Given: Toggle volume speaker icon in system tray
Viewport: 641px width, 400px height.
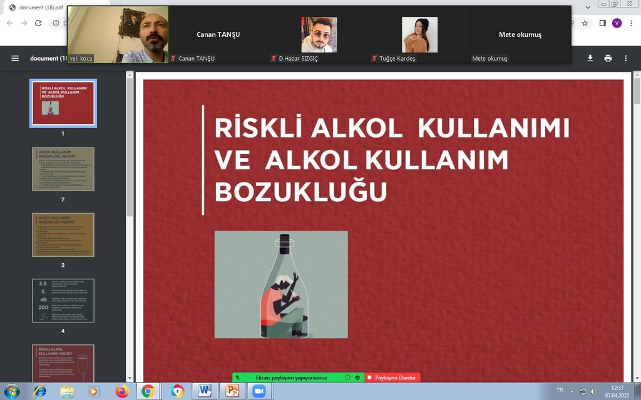Looking at the screenshot, I should point(593,391).
